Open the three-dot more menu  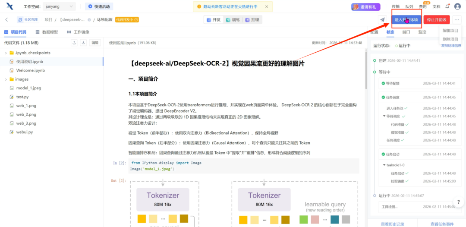coord(457,20)
